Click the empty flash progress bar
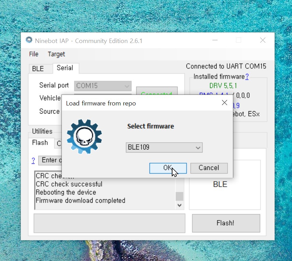This screenshot has height=261, width=292. [x=110, y=223]
